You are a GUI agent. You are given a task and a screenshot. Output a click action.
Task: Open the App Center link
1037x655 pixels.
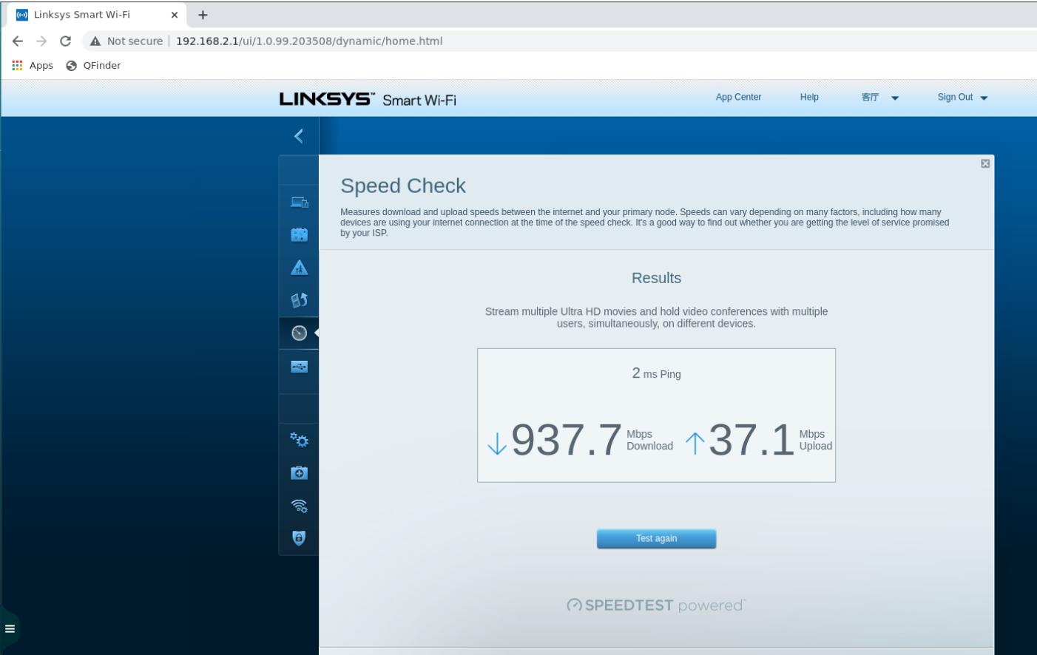pyautogui.click(x=738, y=97)
